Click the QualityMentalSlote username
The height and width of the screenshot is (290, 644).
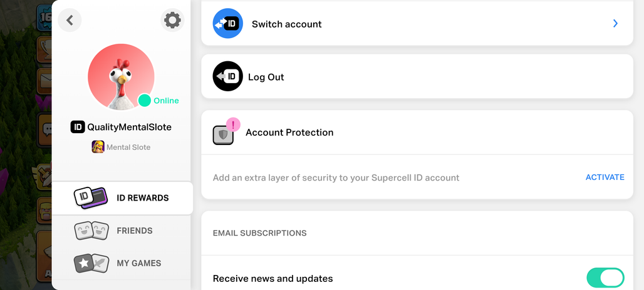click(130, 127)
